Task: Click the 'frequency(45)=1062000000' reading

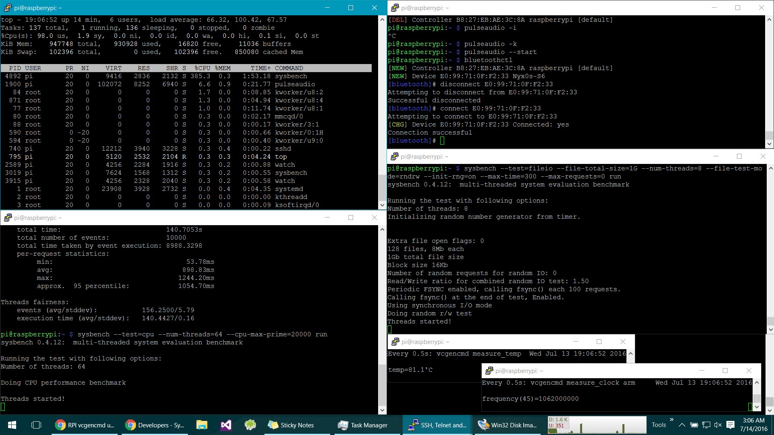Action: click(531, 399)
